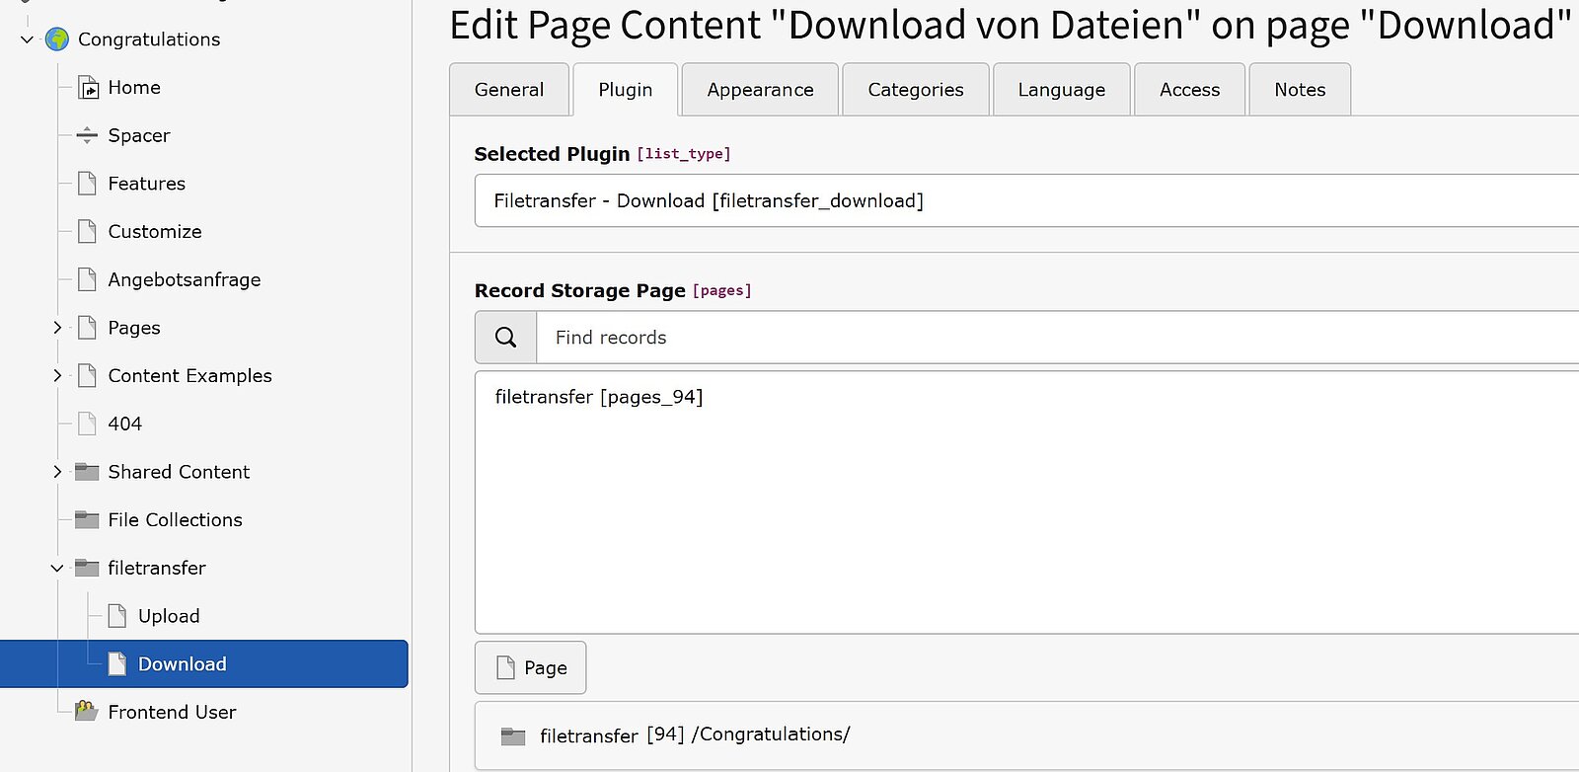1579x772 pixels.
Task: Click the Frontend User folder icon
Action: 87,712
